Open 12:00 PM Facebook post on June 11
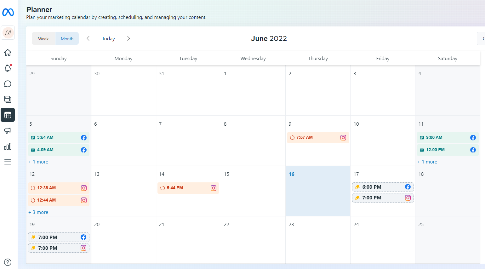 (x=448, y=150)
